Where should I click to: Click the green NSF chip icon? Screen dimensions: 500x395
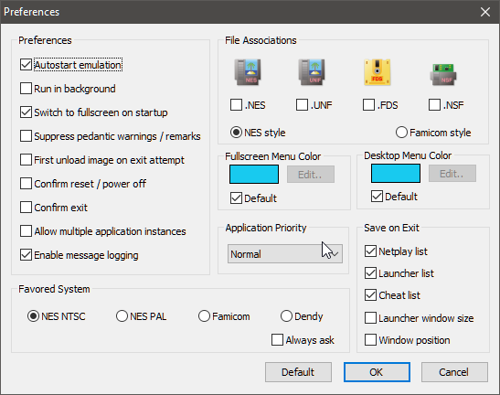[443, 74]
